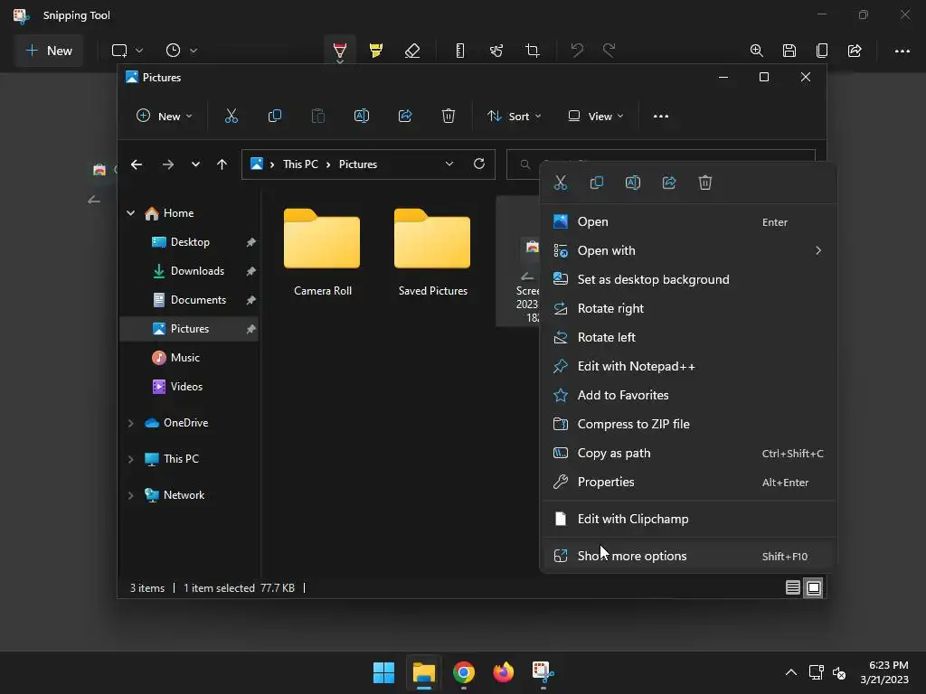Expand the OneDrive tree node
This screenshot has height=694, width=926.
click(130, 423)
